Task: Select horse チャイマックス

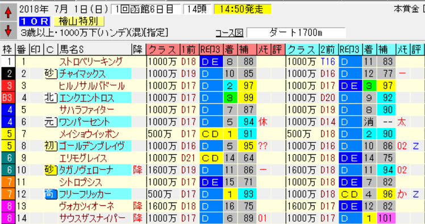Action: [x=94, y=74]
